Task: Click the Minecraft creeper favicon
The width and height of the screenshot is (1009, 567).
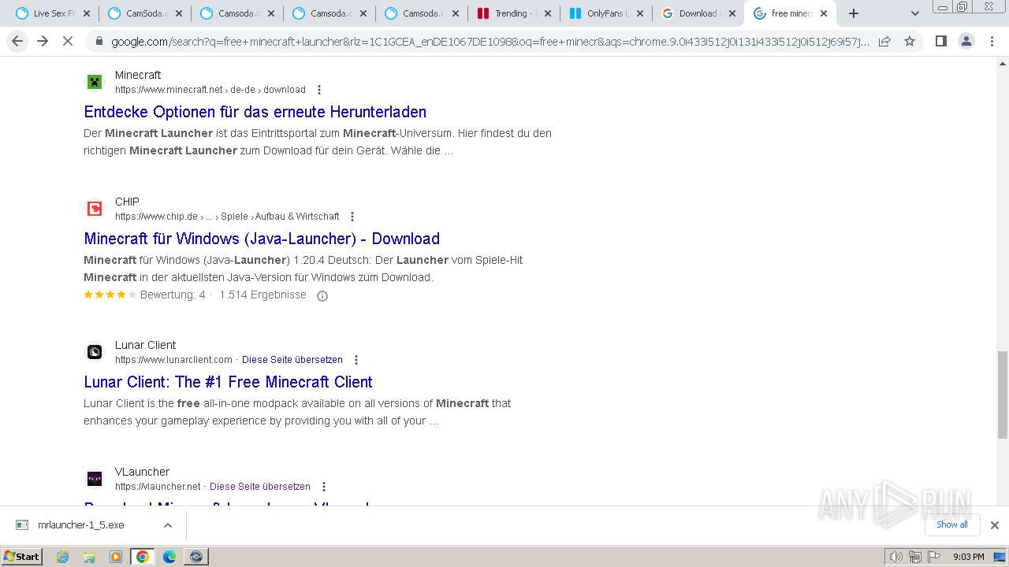Action: [95, 82]
